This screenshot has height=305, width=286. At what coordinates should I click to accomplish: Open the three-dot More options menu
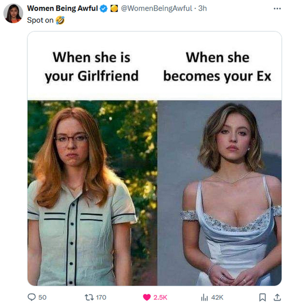click(x=277, y=8)
